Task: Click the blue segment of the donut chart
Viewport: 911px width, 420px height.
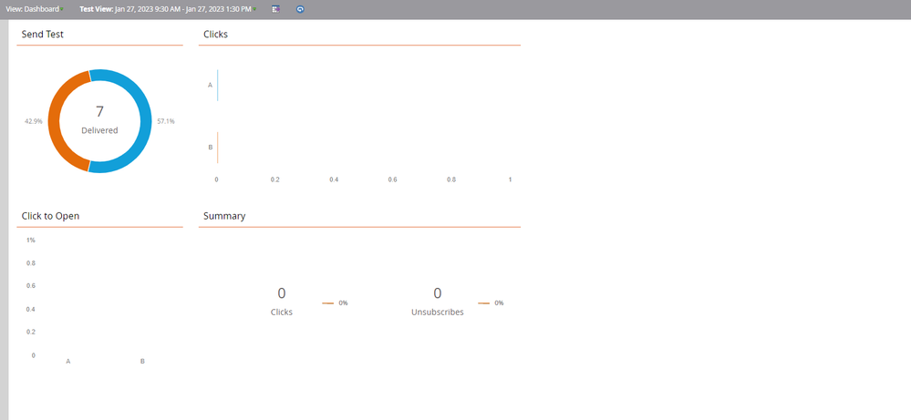Action: (x=138, y=121)
